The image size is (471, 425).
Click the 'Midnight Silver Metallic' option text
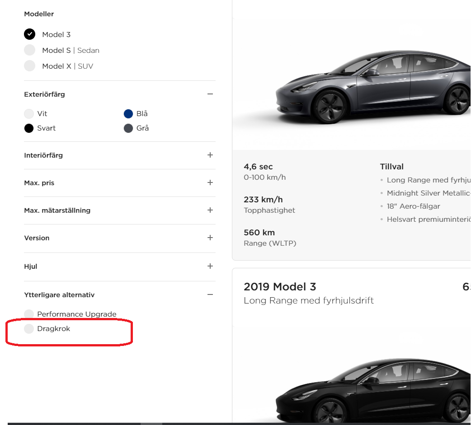(429, 193)
